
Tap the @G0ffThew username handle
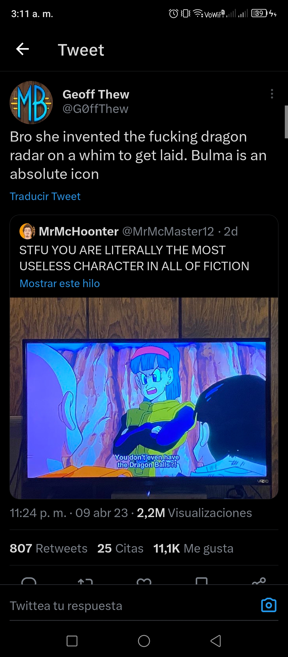95,109
